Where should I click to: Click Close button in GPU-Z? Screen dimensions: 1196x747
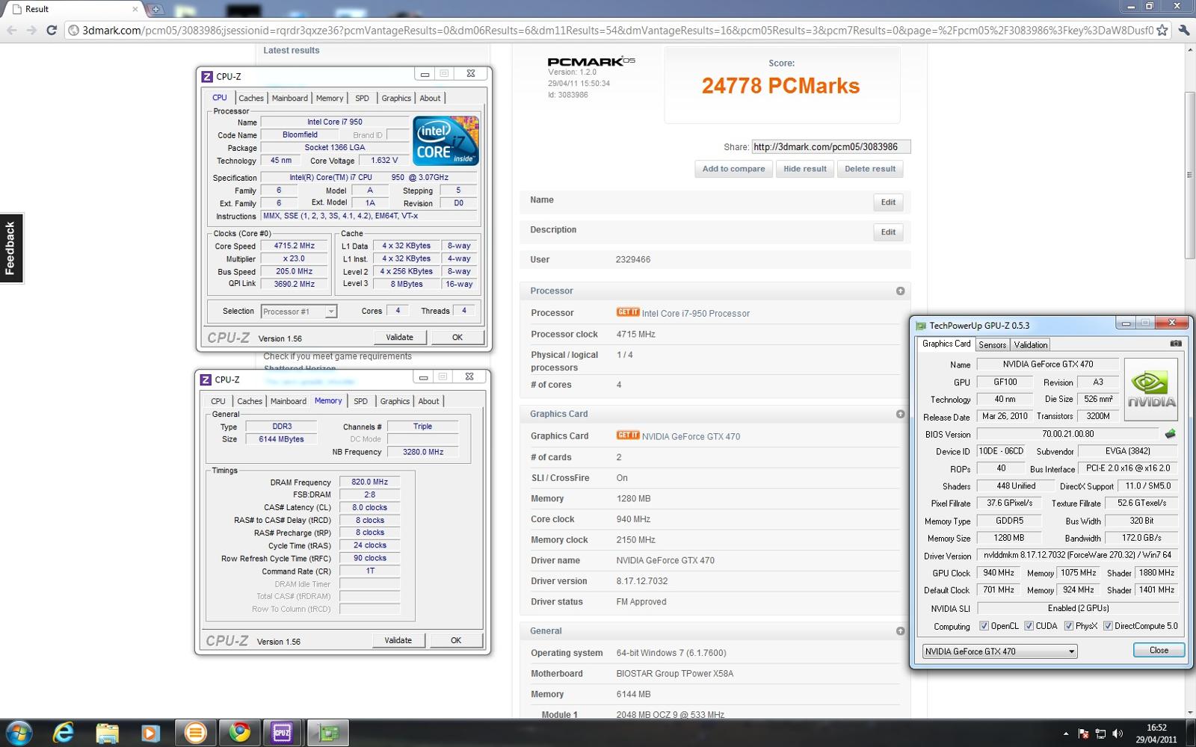coord(1159,650)
